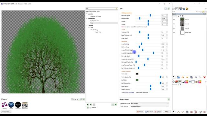Select the Tree filter under Rendering
This screenshot has width=207, height=116.
click(92, 23)
